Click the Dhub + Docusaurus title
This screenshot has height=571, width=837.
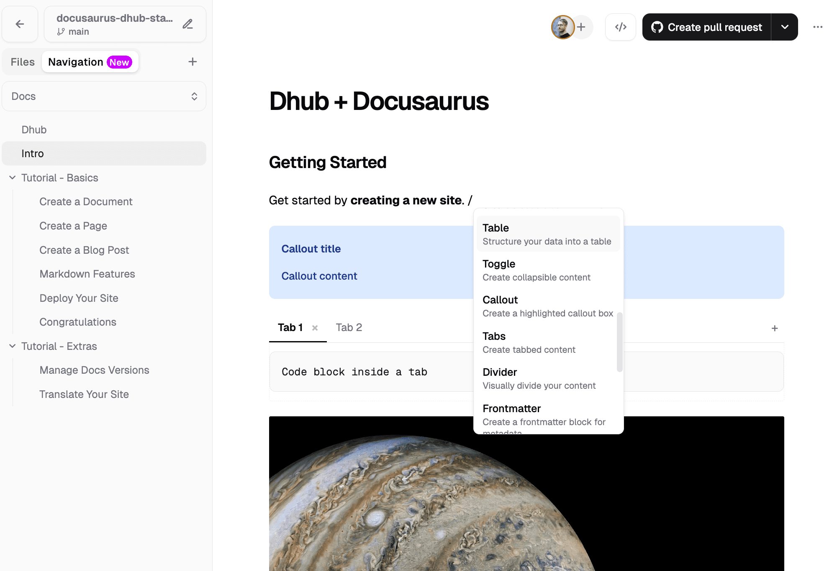(x=379, y=102)
